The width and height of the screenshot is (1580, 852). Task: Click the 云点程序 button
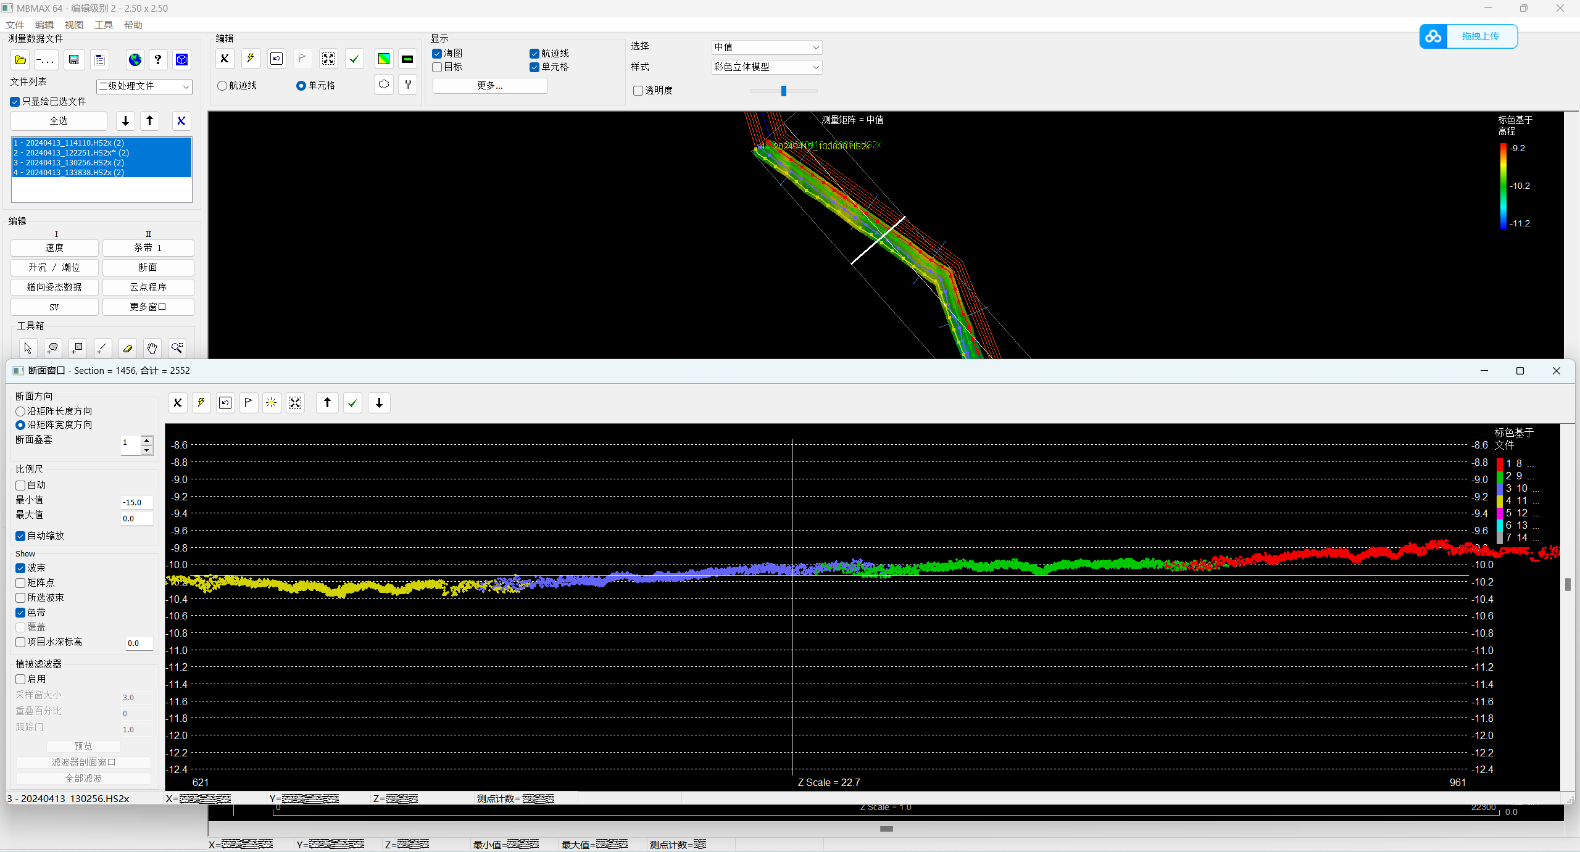point(148,287)
